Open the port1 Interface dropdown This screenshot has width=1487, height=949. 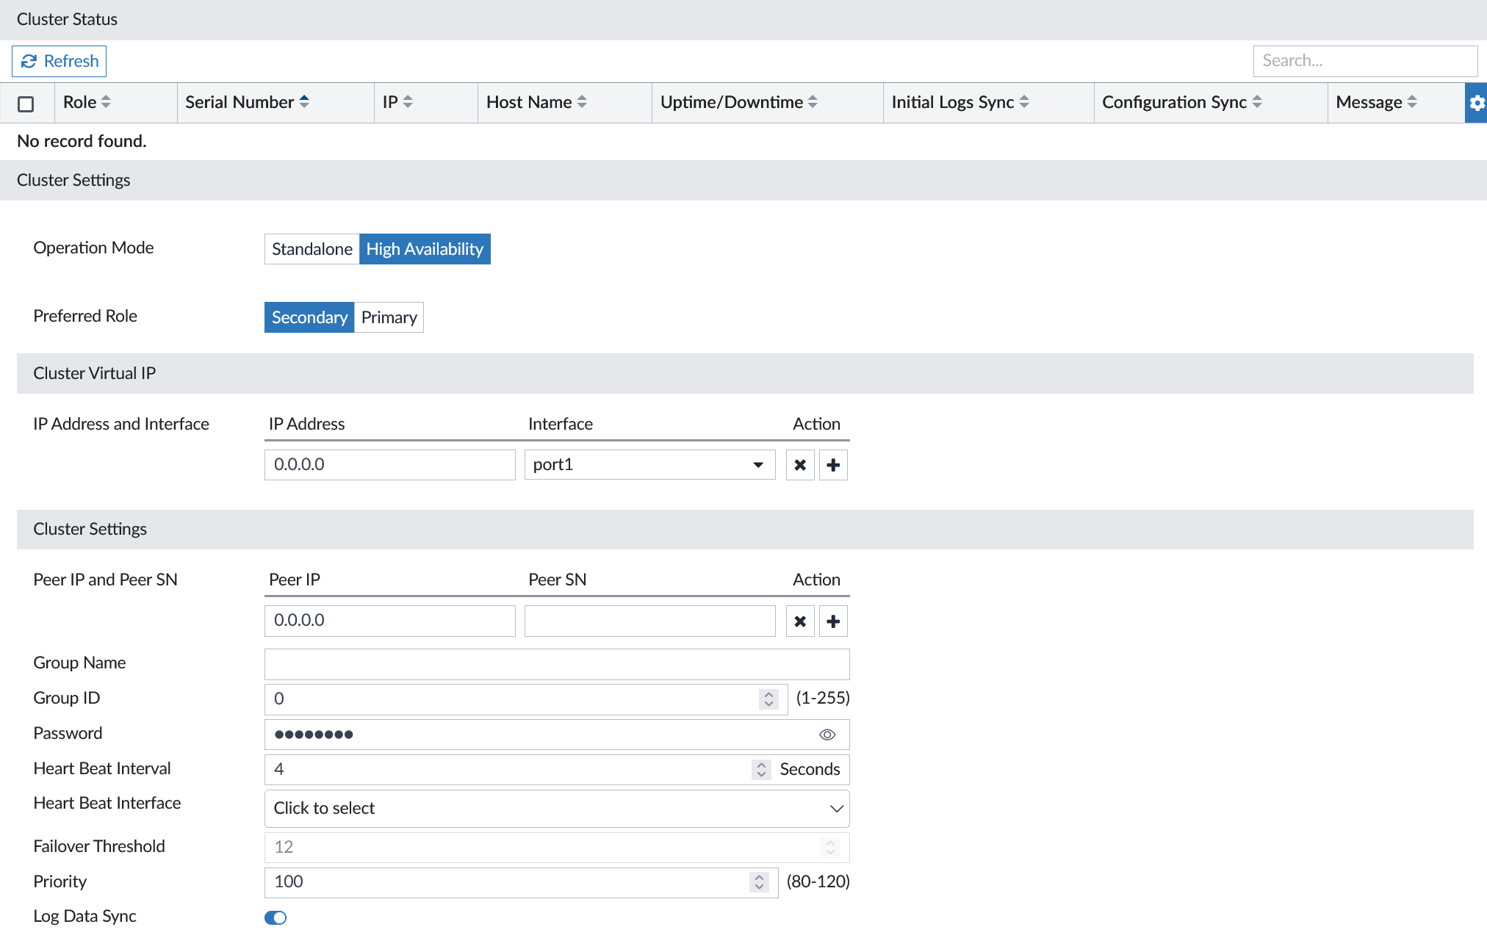pyautogui.click(x=649, y=465)
